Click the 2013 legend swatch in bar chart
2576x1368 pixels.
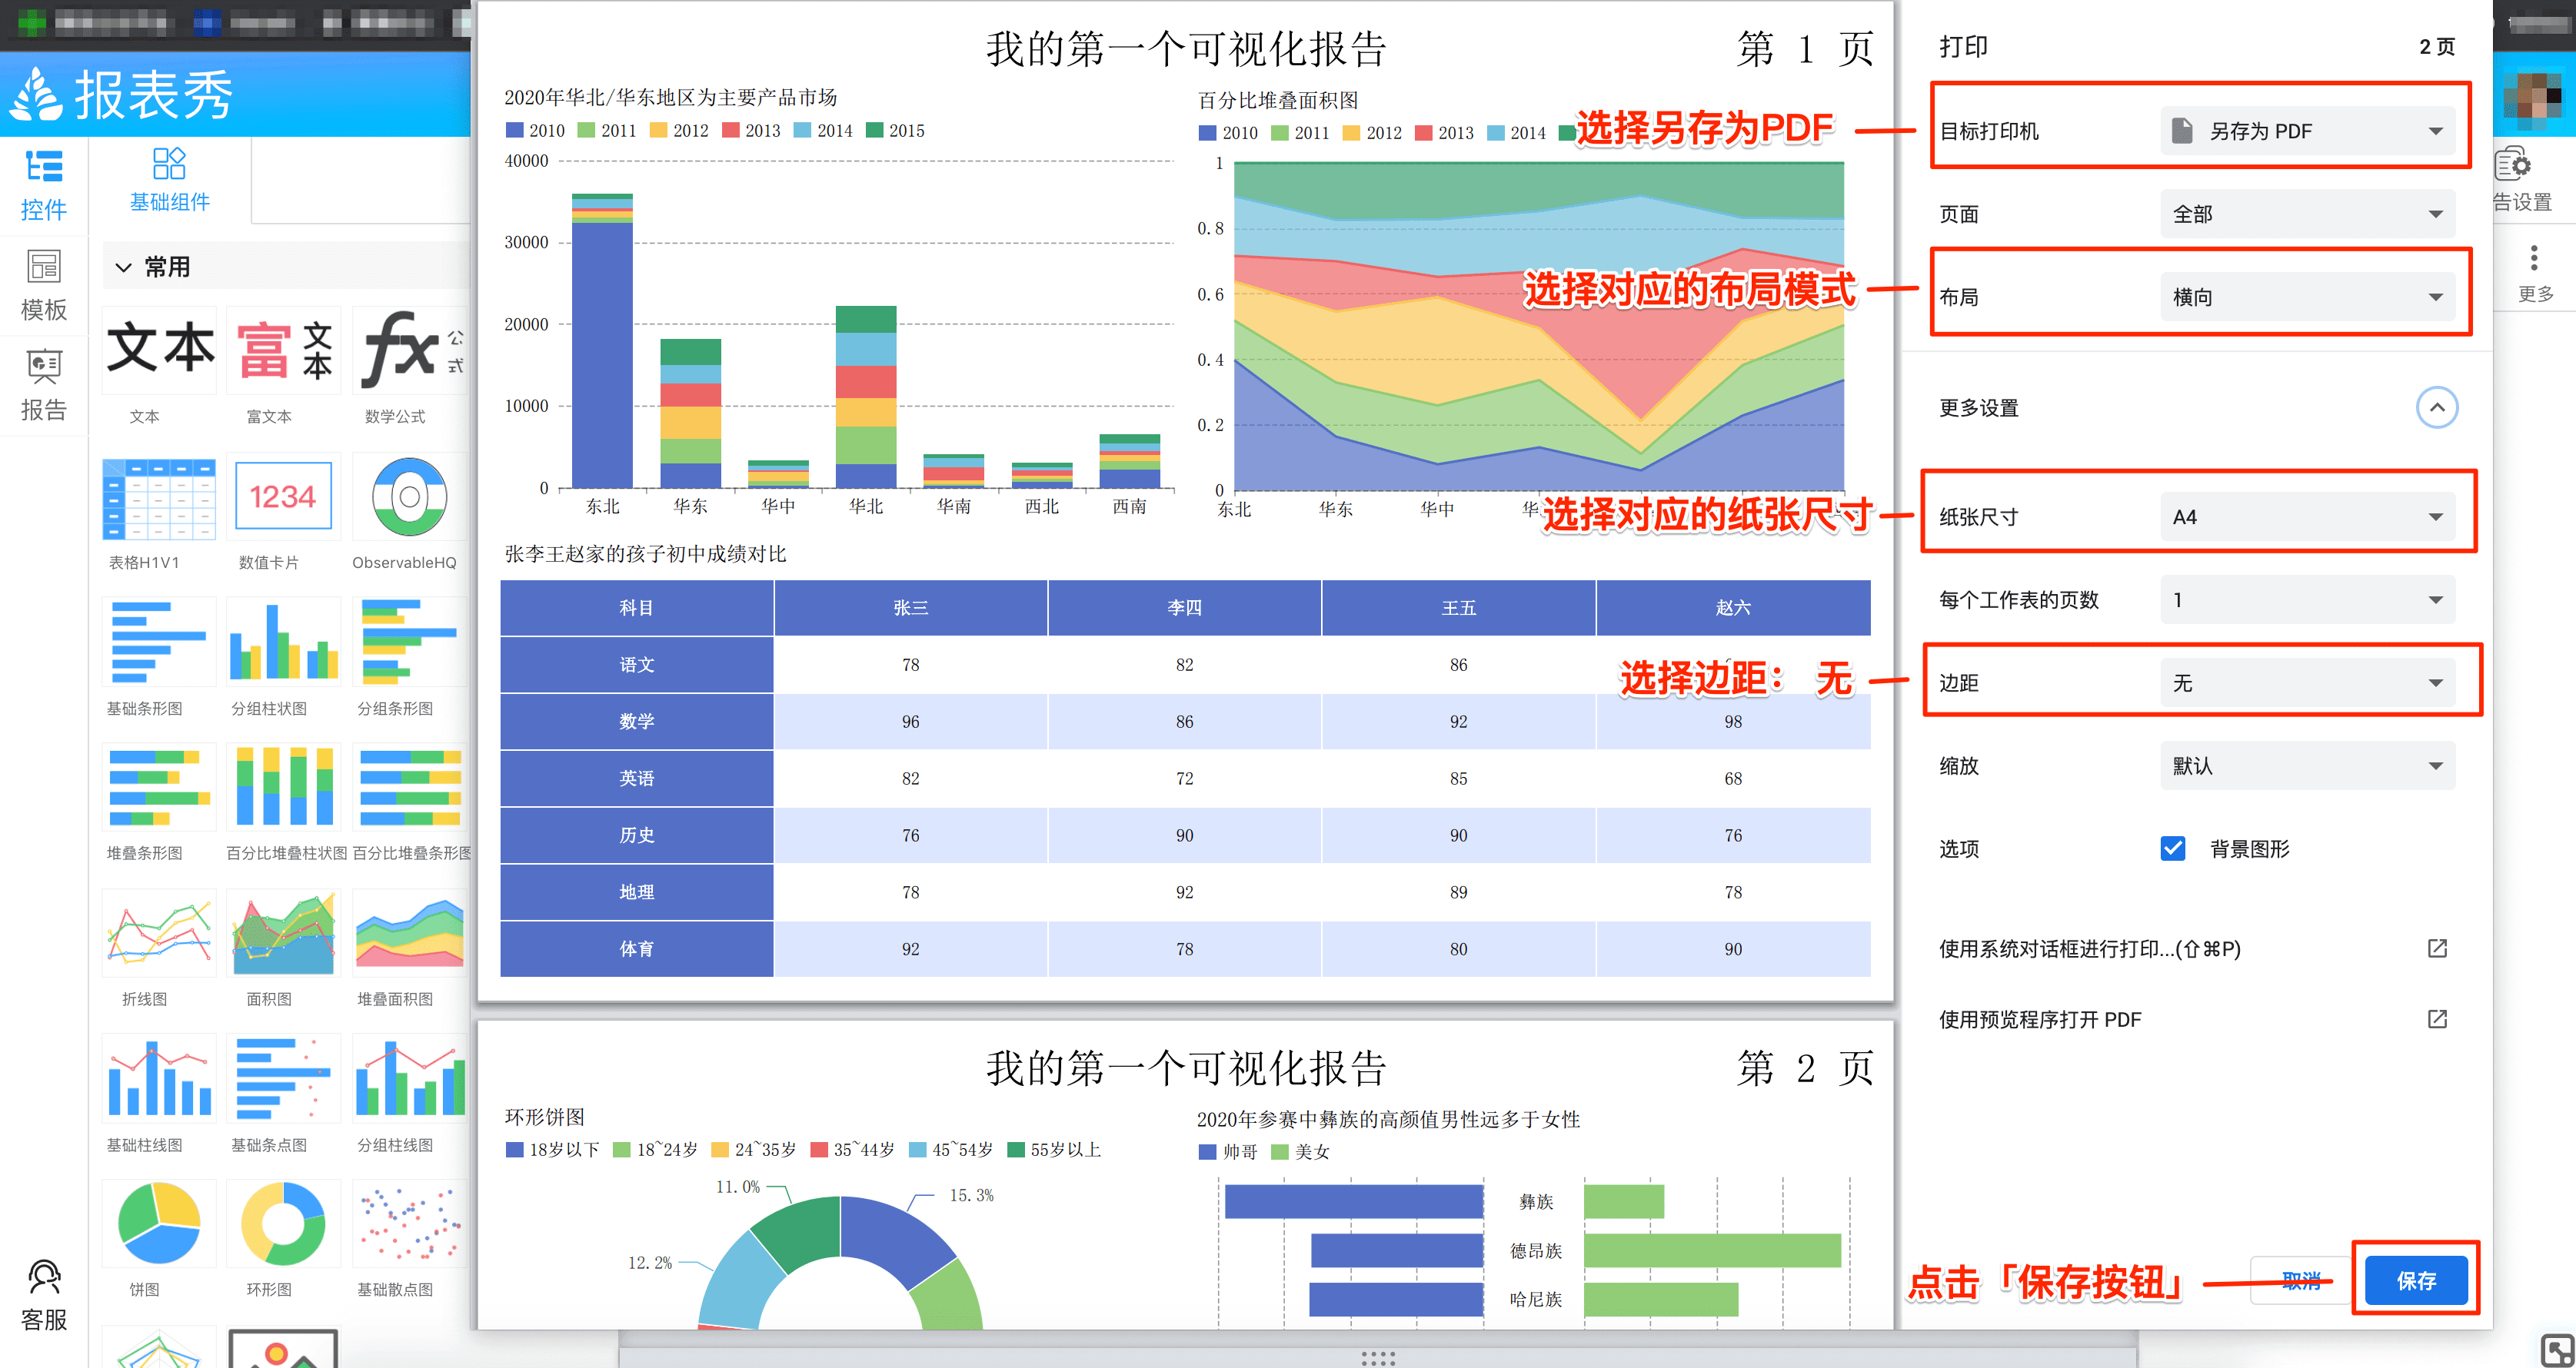(x=730, y=130)
